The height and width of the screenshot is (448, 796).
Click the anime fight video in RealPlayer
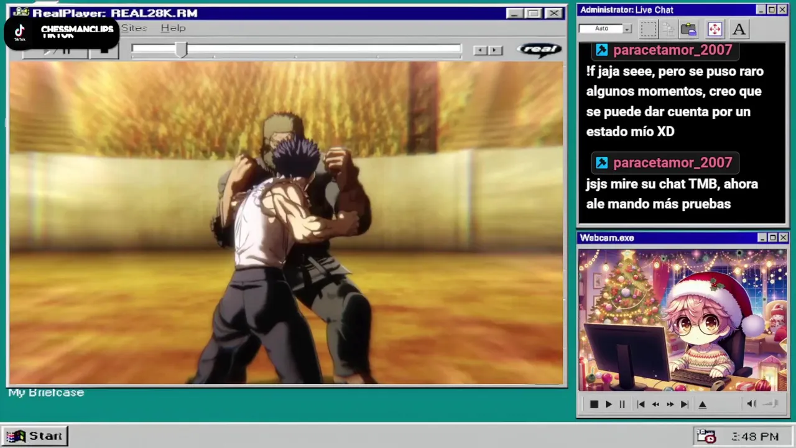coord(286,223)
